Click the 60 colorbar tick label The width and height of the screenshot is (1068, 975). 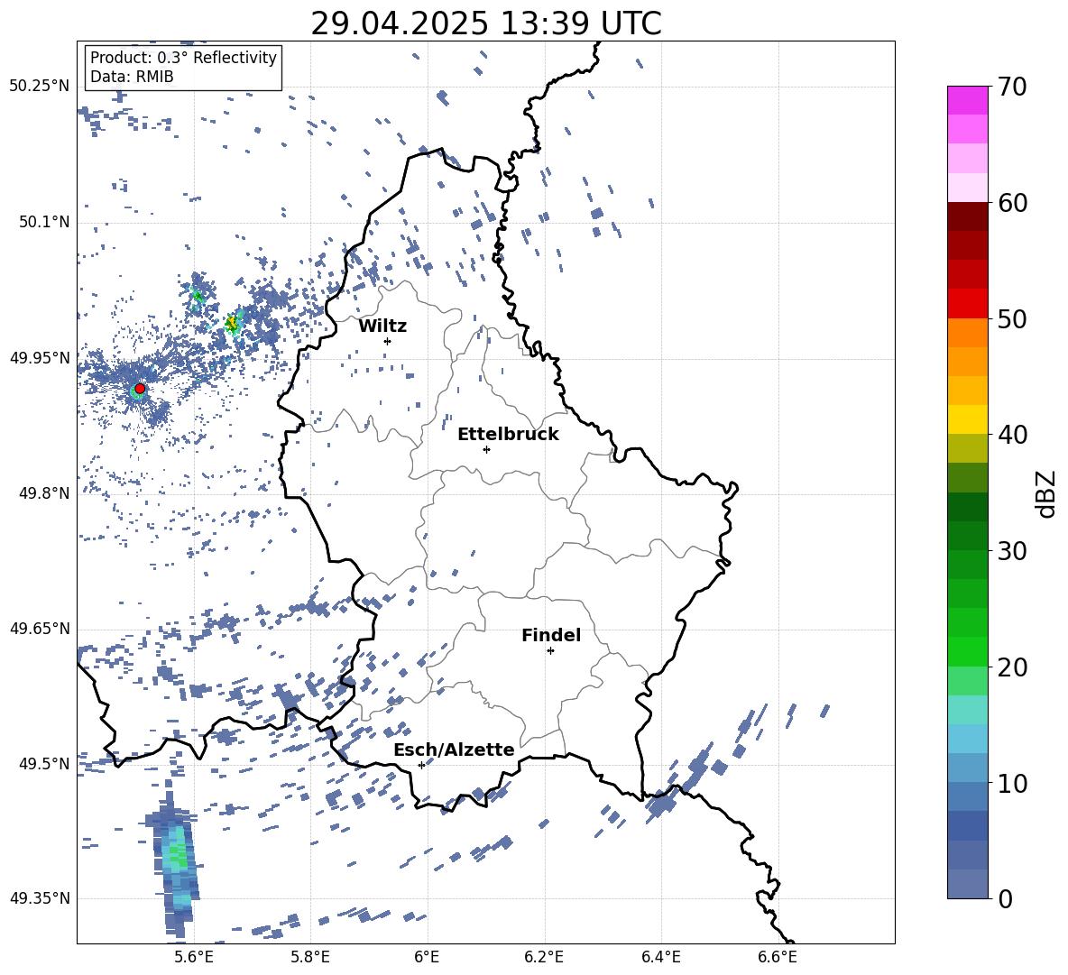(1012, 203)
